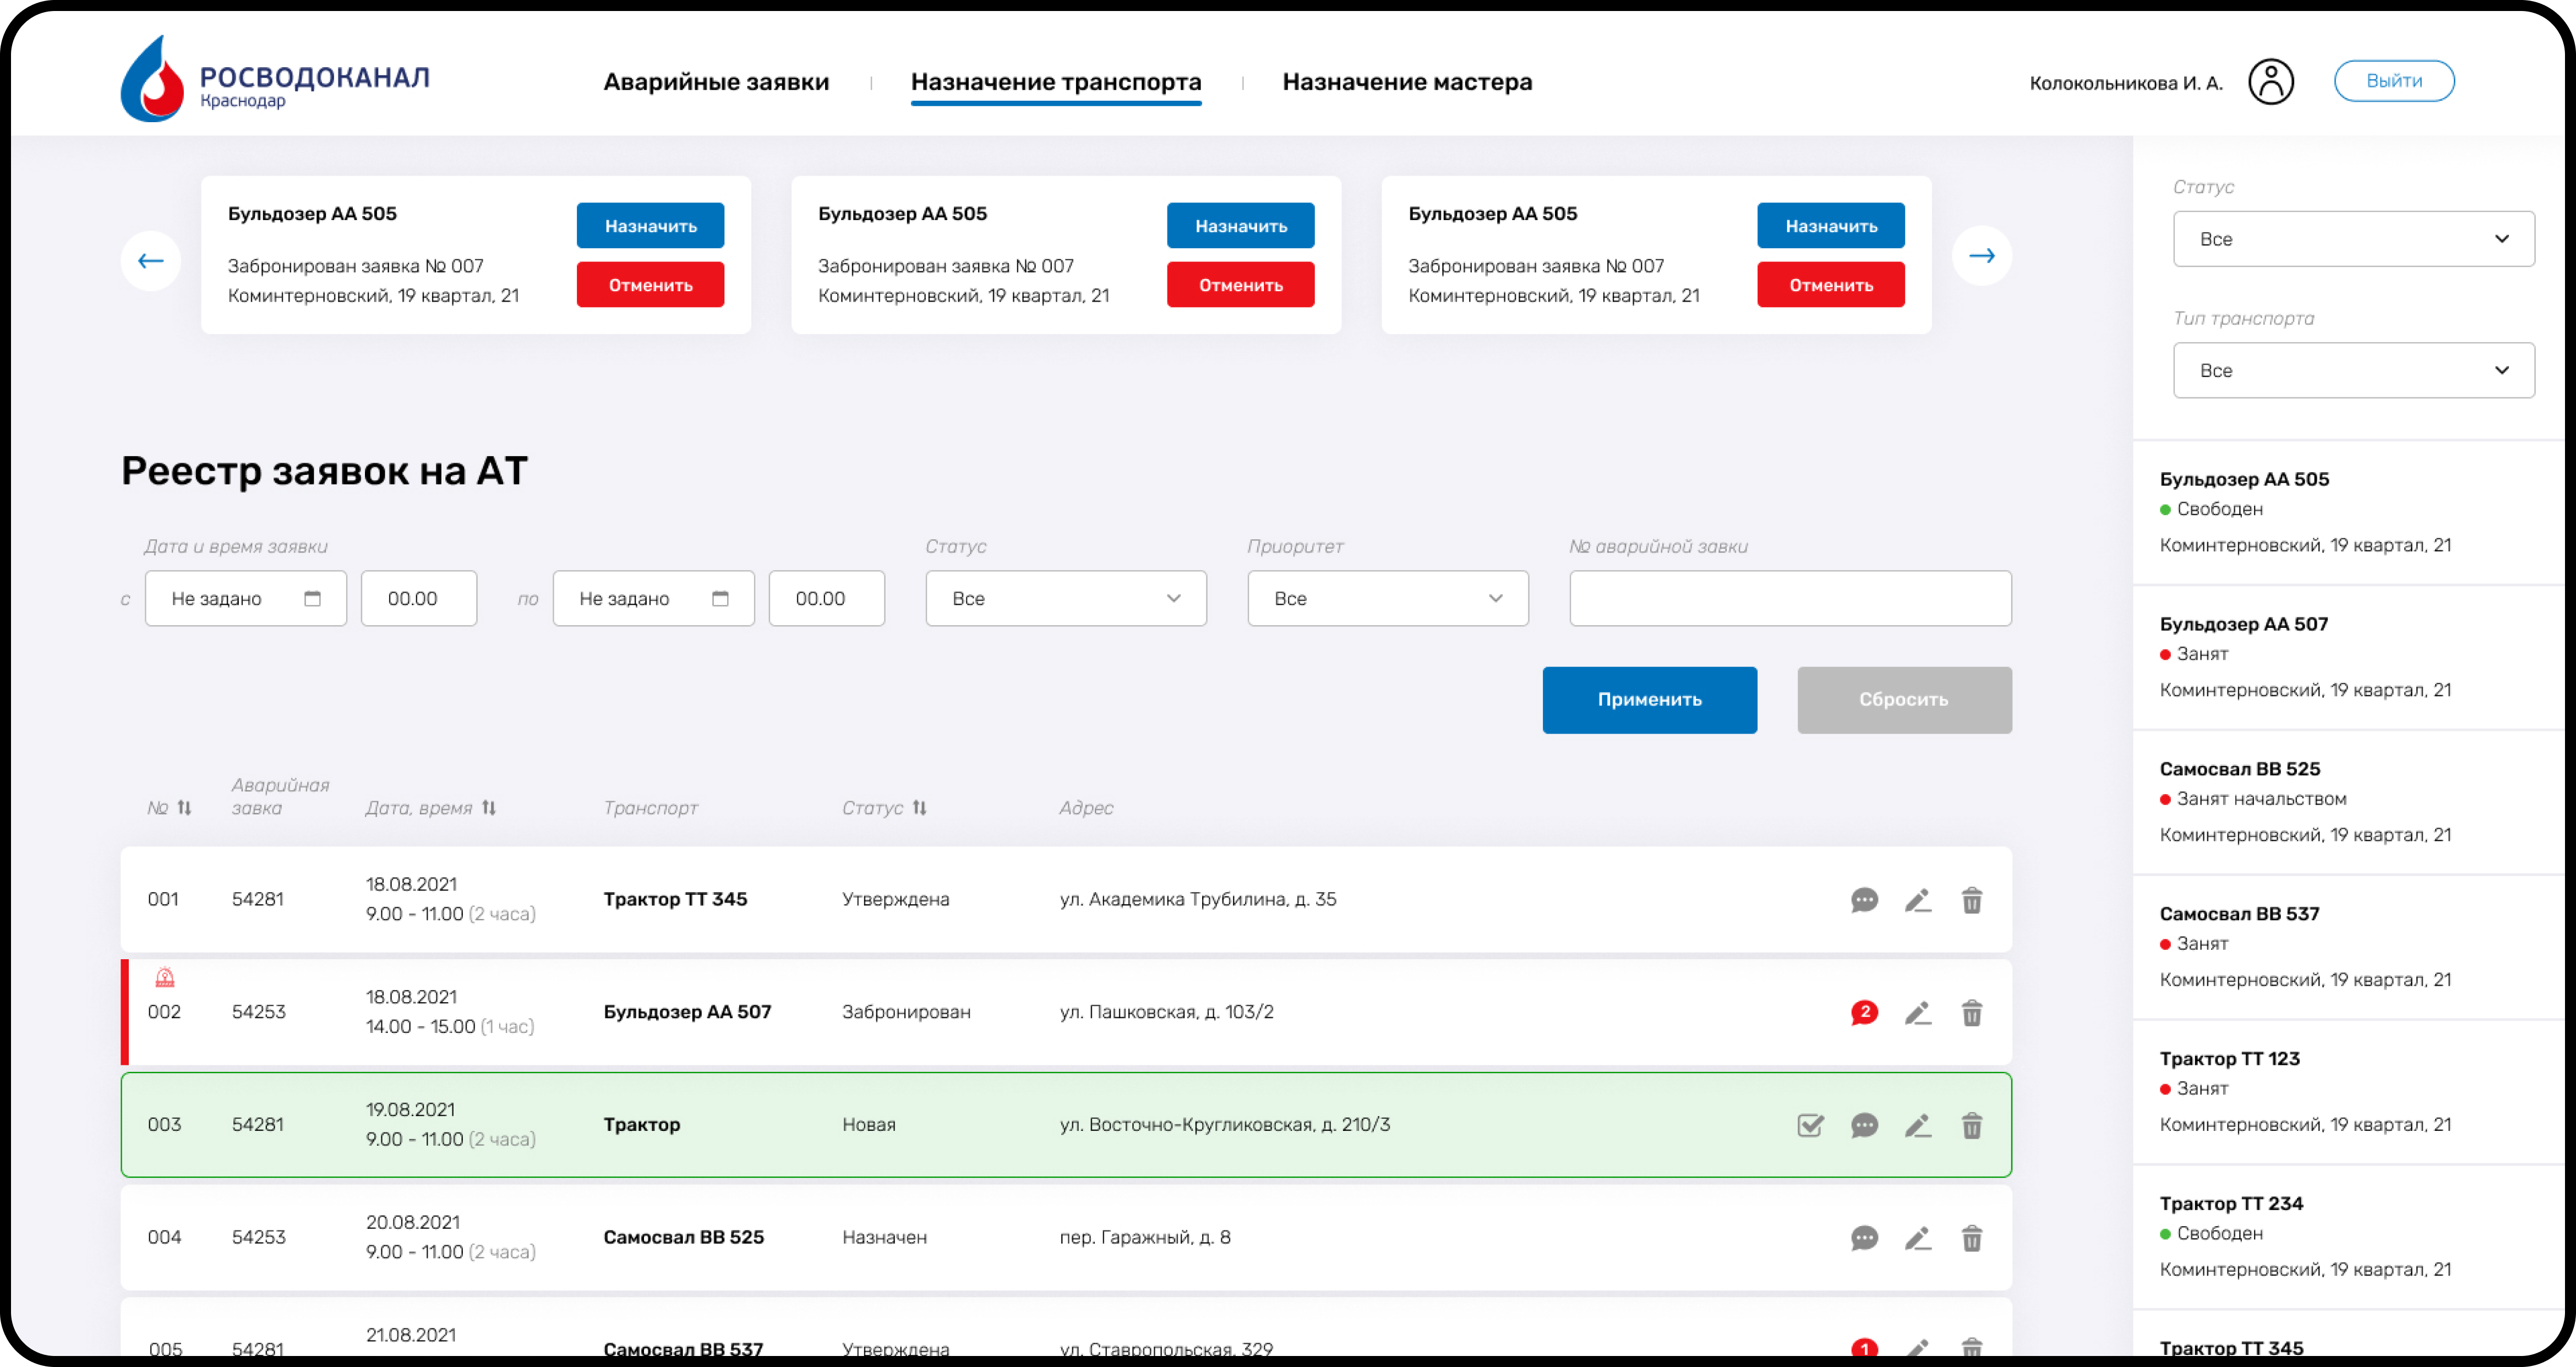
Task: Edit request 004 with pencil icon
Action: pyautogui.click(x=1918, y=1238)
